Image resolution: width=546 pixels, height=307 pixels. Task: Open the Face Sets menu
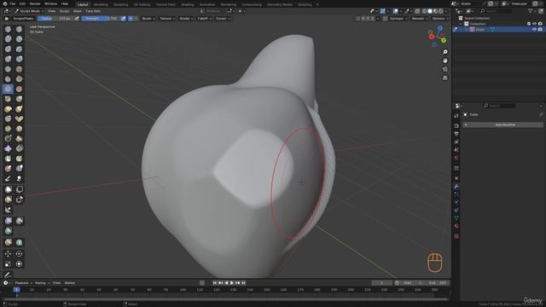(x=93, y=11)
